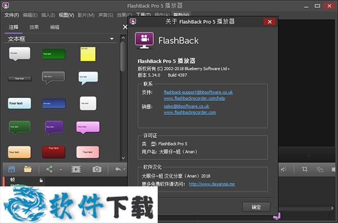Click the export movie filmstrip icon
The image size is (338, 223).
(x=76, y=170)
